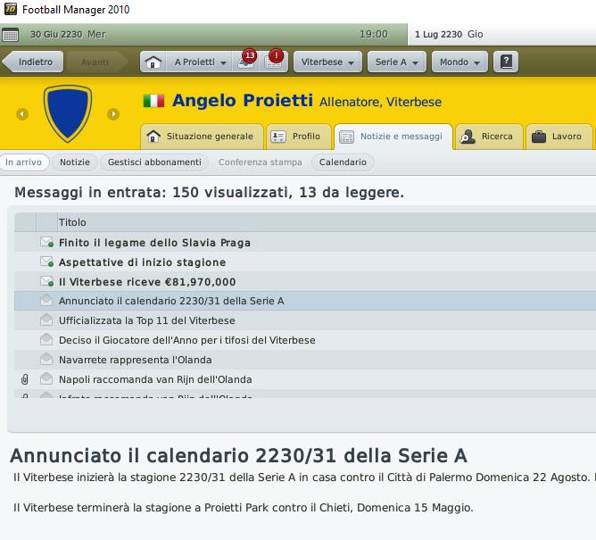The width and height of the screenshot is (596, 540).
Task: Click the Italian flag next to Angelo Proietti
Action: pos(154,101)
